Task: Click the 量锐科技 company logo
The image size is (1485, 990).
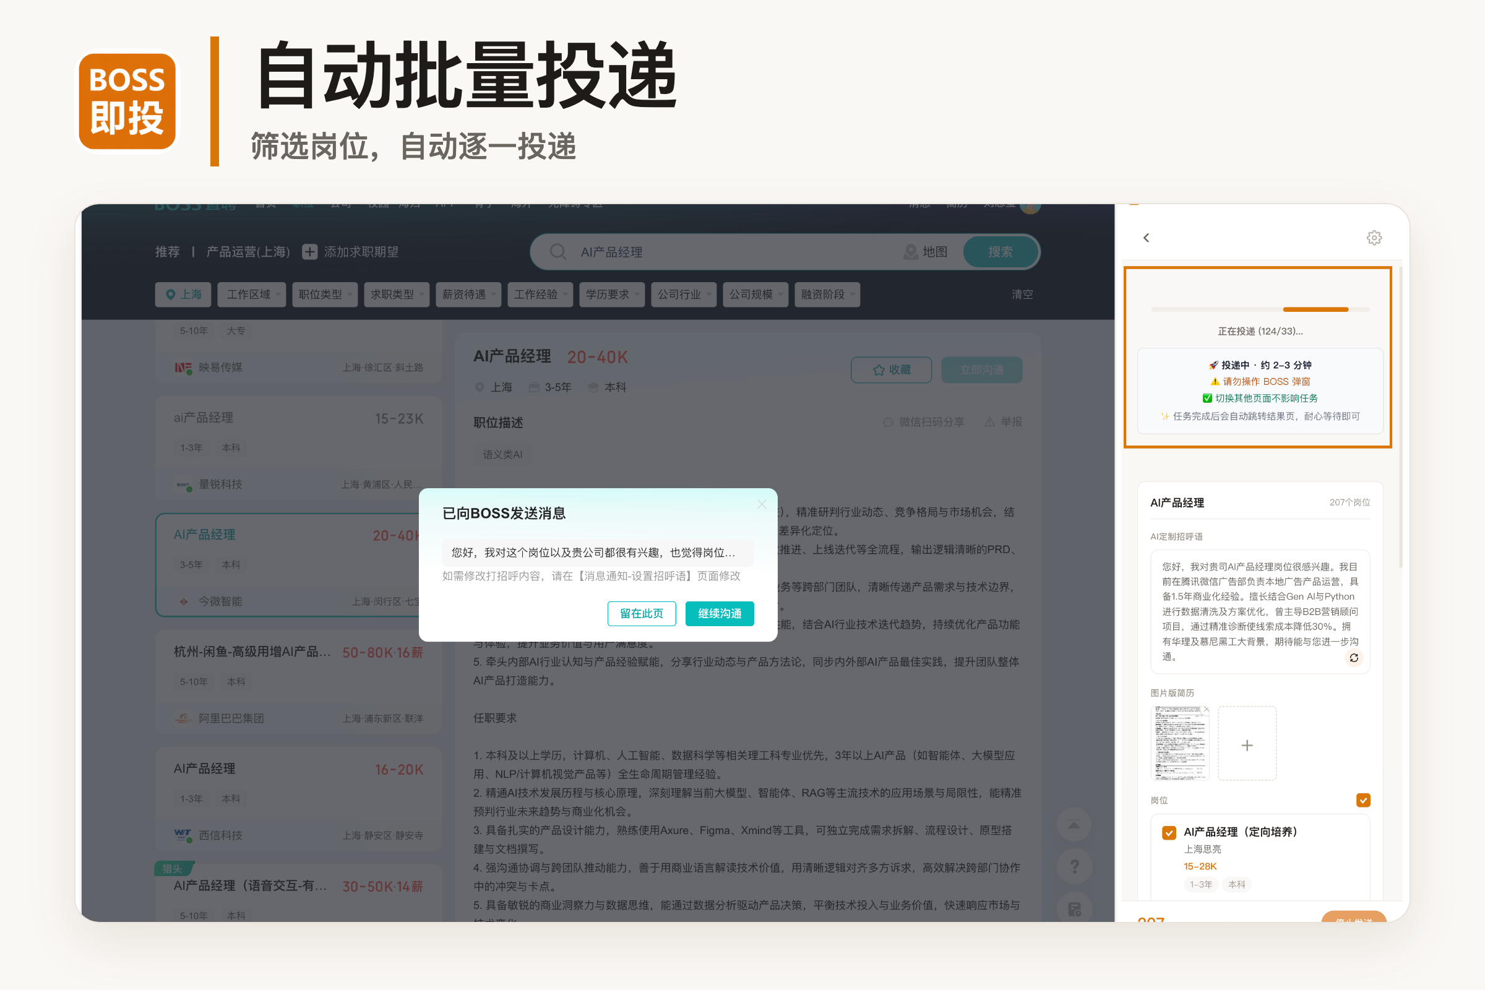Action: 183,485
